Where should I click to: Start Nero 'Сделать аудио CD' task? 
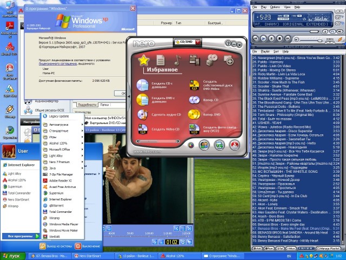coord(159,114)
